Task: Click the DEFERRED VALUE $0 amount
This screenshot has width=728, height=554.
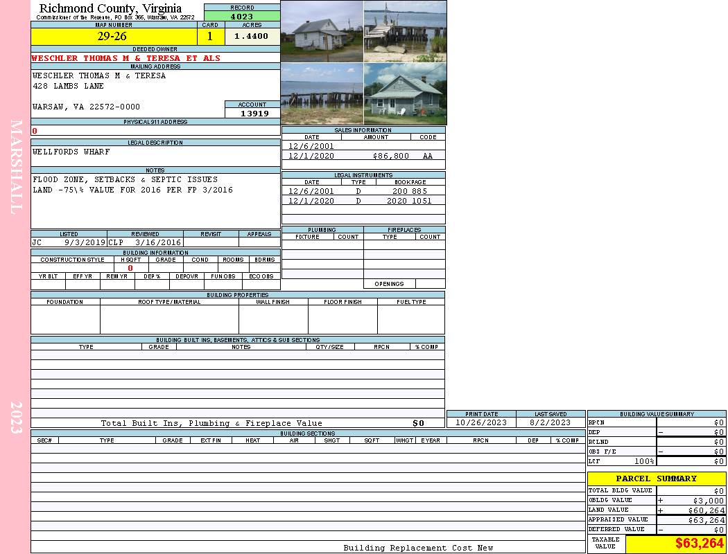Action: 719,530
